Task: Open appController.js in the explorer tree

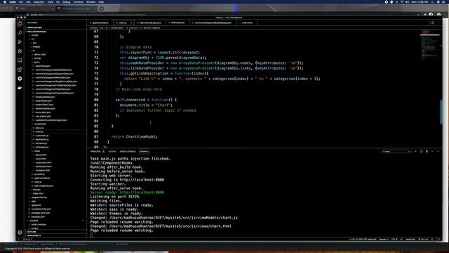Action: 42,178
